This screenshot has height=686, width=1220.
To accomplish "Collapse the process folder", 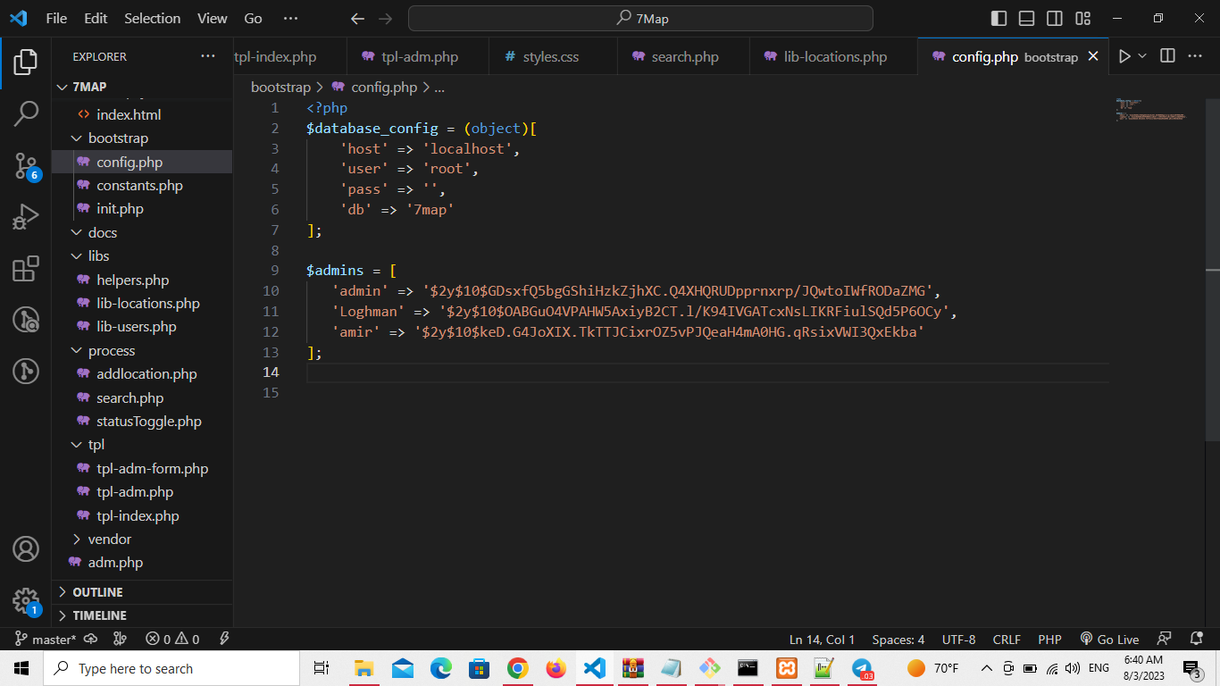I will (x=77, y=351).
